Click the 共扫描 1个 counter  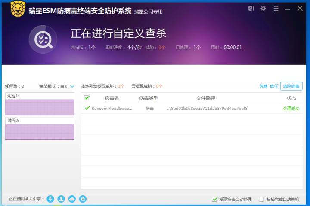coord(83,48)
